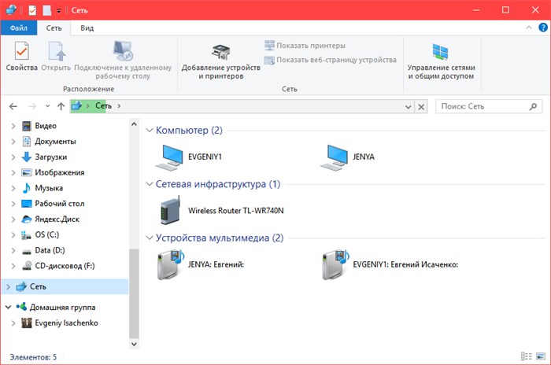Select Data (D:) drive in navigation pane
Image resolution: width=551 pixels, height=365 pixels.
pyautogui.click(x=50, y=250)
